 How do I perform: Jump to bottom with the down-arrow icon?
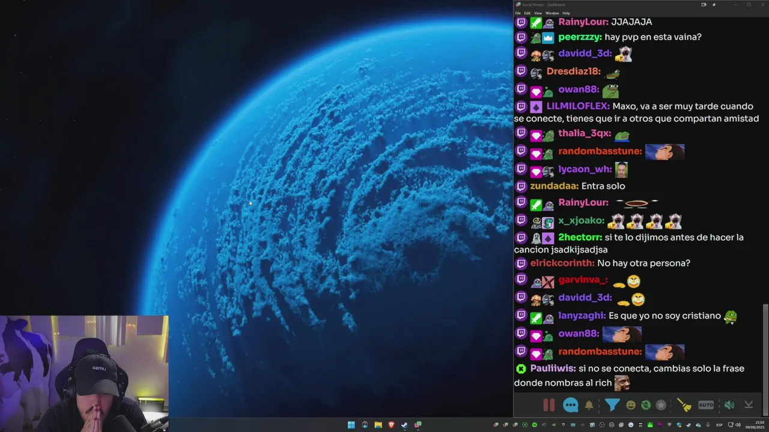[749, 405]
